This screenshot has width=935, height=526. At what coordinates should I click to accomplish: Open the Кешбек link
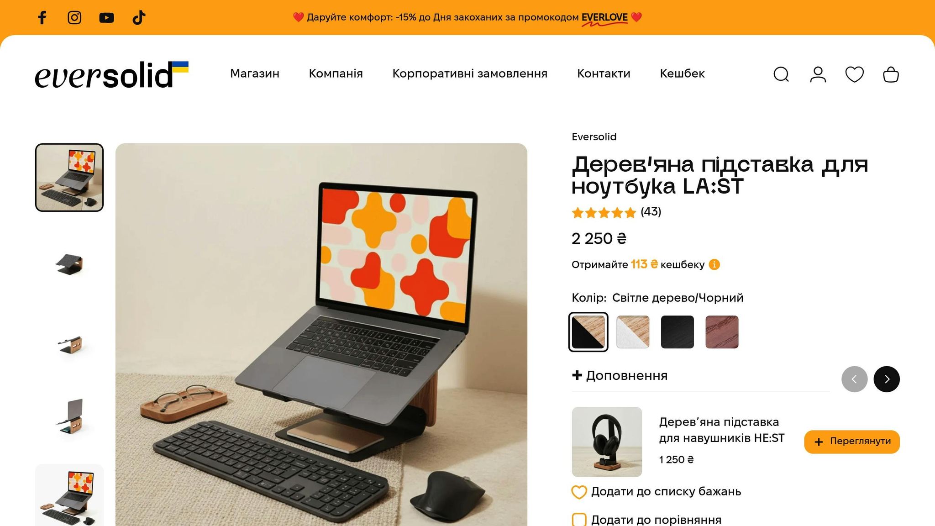point(682,74)
